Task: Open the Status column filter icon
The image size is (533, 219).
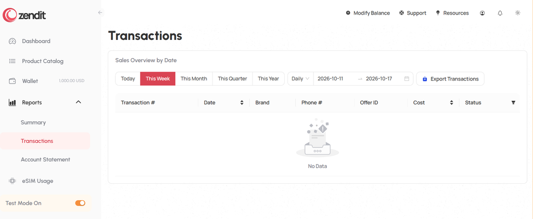Action: (x=513, y=103)
